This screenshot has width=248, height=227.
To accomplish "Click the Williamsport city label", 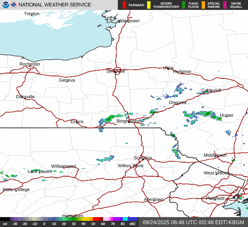I will coord(64,166).
